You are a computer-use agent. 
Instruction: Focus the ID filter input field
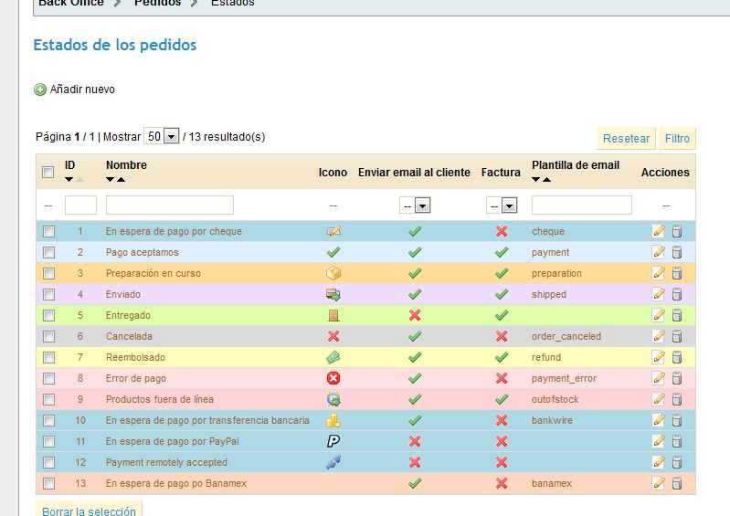click(80, 205)
